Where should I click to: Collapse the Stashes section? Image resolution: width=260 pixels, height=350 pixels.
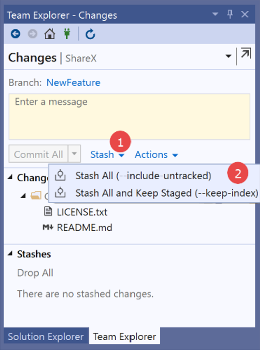click(x=10, y=253)
